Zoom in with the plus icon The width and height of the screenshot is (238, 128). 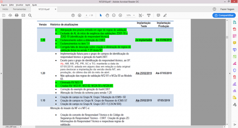coord(120,15)
